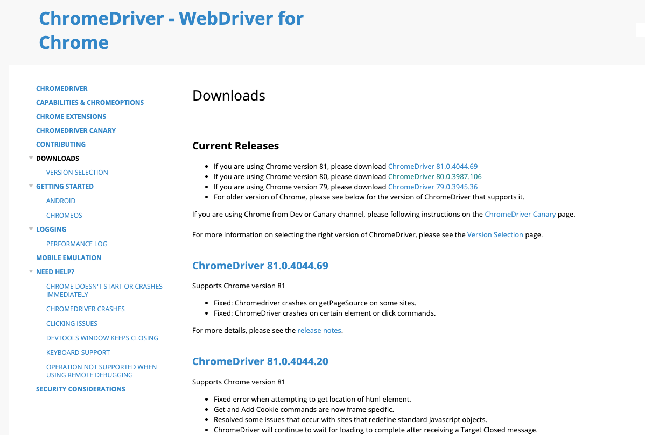Image resolution: width=645 pixels, height=435 pixels.
Task: Click the Get and Add Cookie commands bullet
Action: [x=304, y=410]
